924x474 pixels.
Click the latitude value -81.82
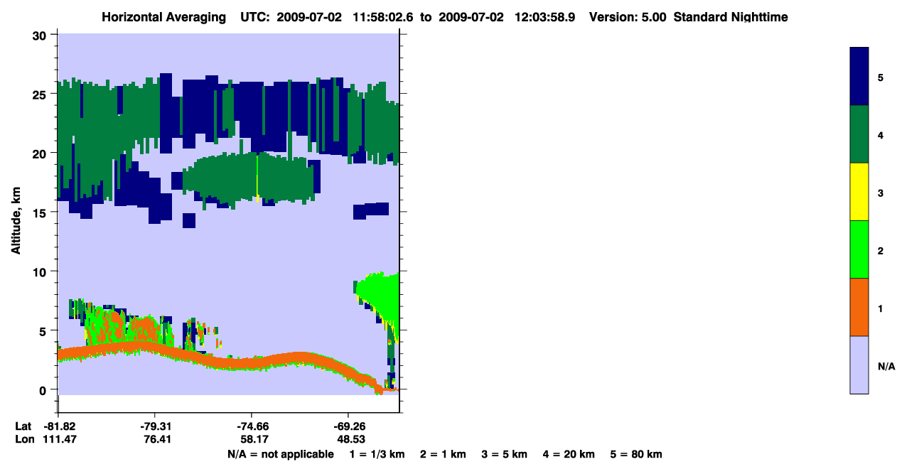60,426
